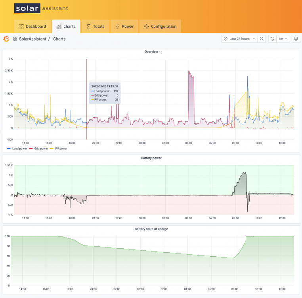Toggle the Grid power legend series
Screen dimensions: 302x298
click(x=39, y=149)
